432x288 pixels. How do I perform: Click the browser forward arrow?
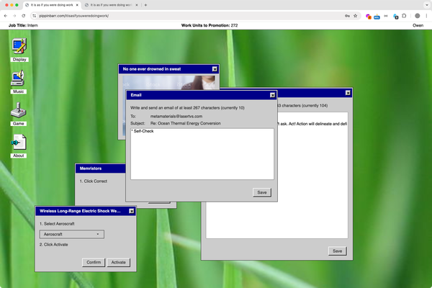(14, 16)
